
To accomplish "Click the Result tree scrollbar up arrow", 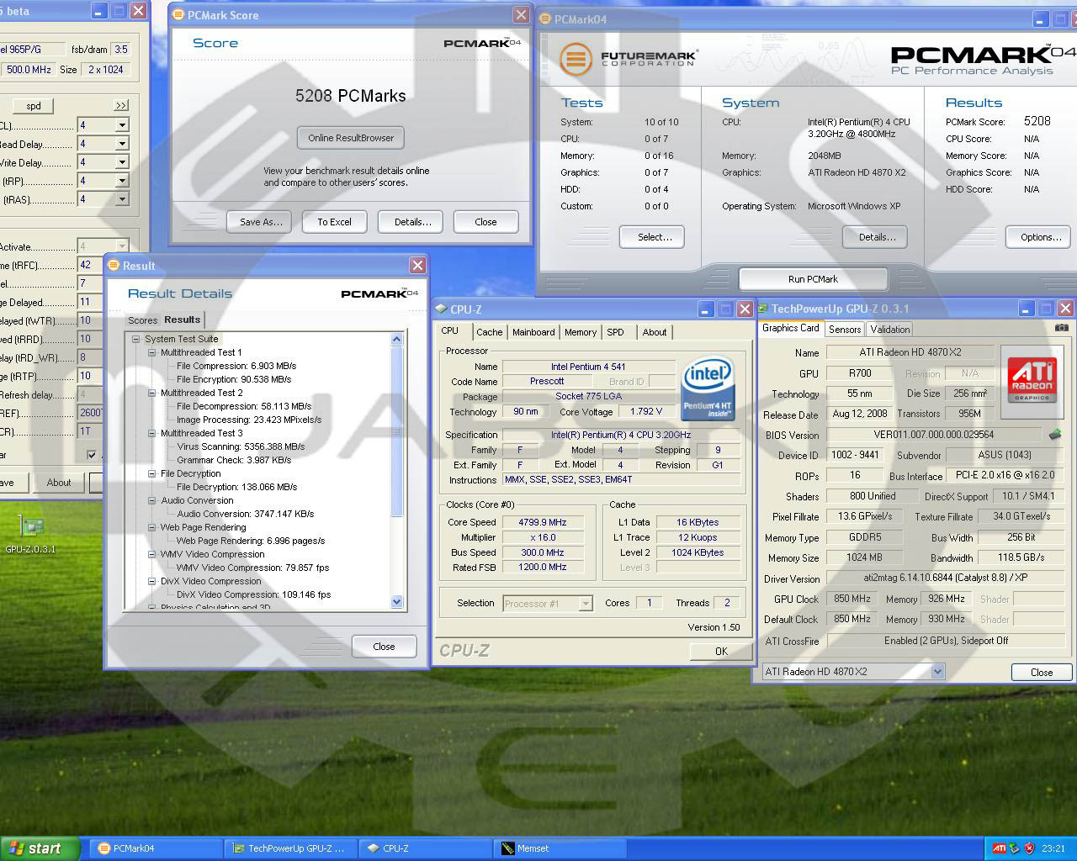I will tap(397, 340).
